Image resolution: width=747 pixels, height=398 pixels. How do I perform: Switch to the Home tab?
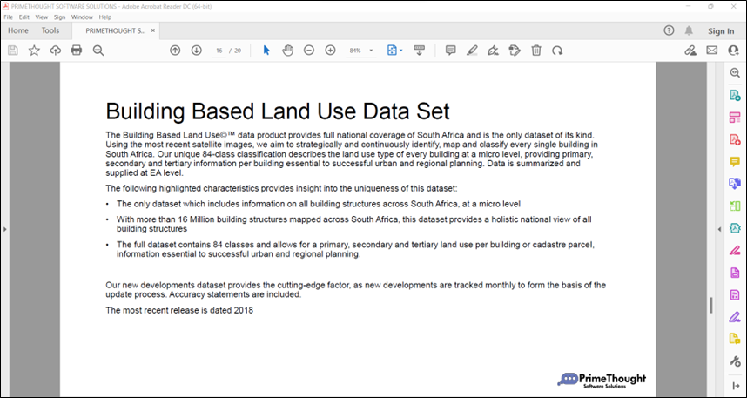click(18, 30)
